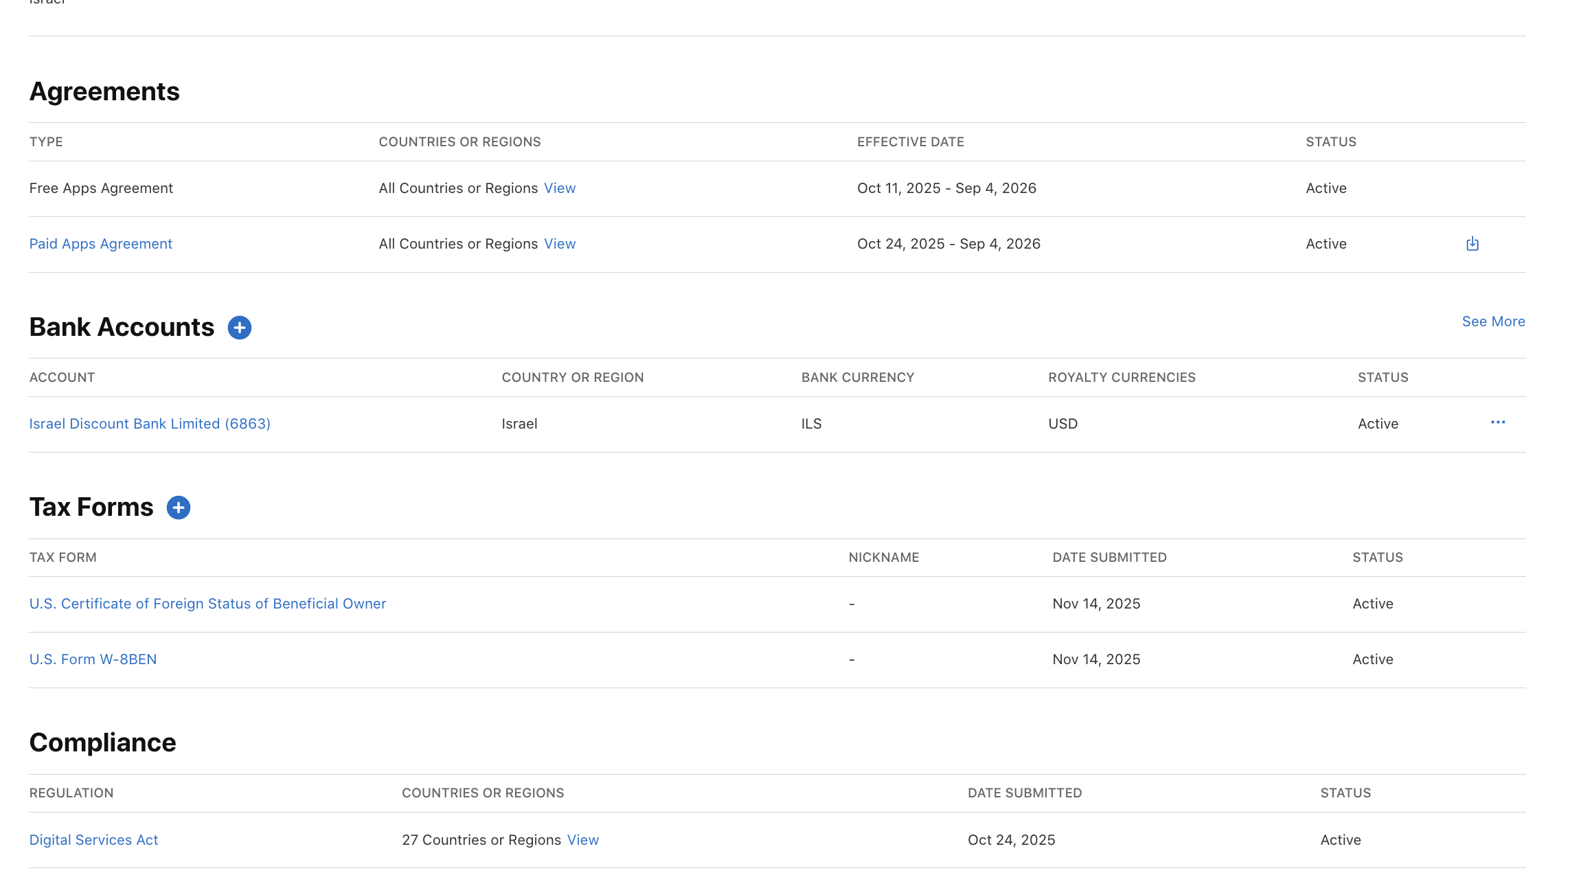This screenshot has width=1592, height=886.
Task: Open Israel Discount Bank Limited (6863) account
Action: pyautogui.click(x=150, y=424)
